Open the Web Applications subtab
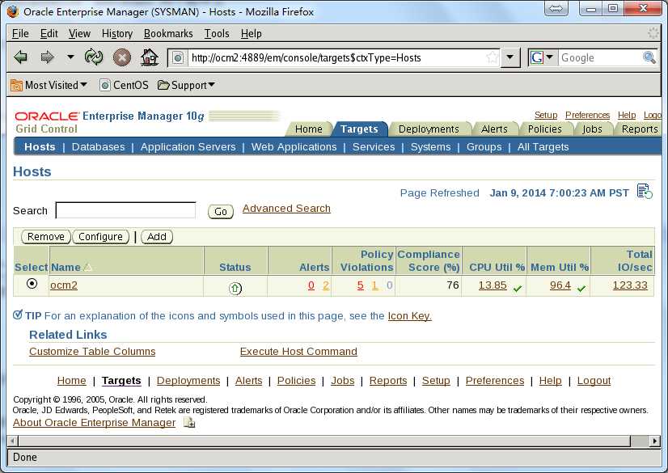The width and height of the screenshot is (668, 473). pyautogui.click(x=294, y=147)
